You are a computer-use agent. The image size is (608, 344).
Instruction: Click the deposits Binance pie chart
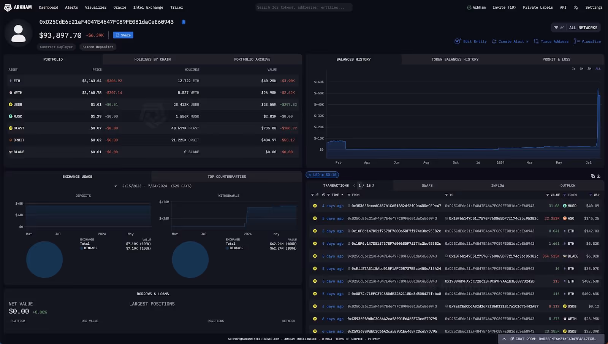pos(44,260)
